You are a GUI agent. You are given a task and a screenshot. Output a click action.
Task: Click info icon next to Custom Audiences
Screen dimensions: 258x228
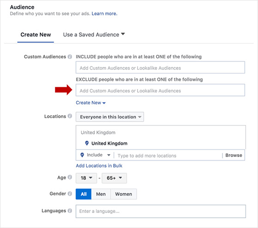pyautogui.click(x=70, y=57)
